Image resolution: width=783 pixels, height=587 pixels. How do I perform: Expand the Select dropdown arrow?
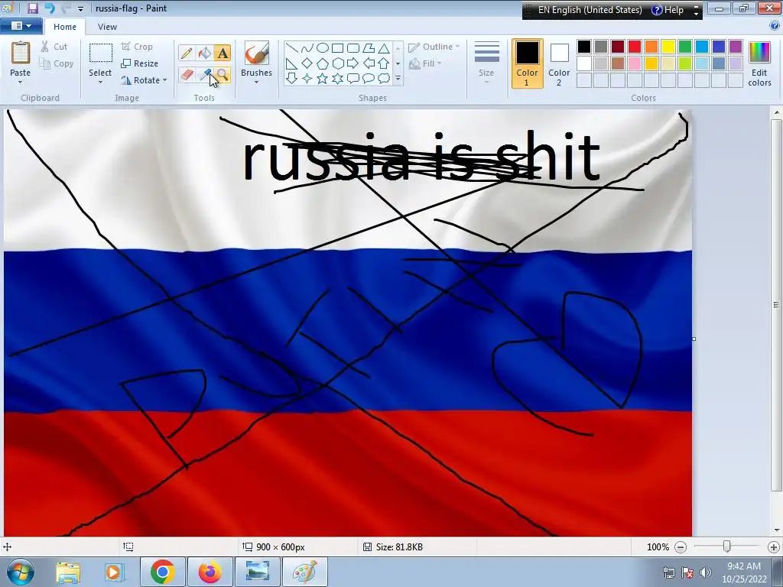coord(100,83)
